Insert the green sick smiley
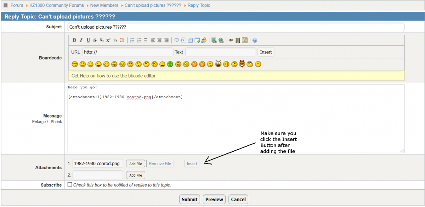This screenshot has height=207, width=425. pyautogui.click(x=170, y=64)
